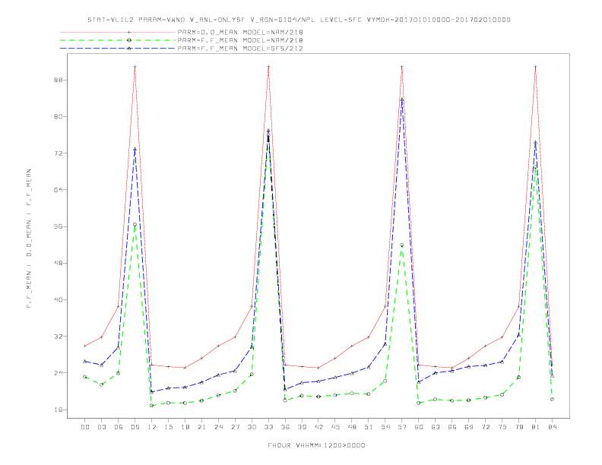Click x-axis tick label 81
Viewport: 602px width, 465px height.
[x=536, y=427]
